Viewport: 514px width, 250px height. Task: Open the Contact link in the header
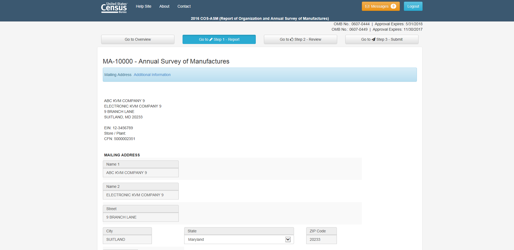[x=184, y=6]
